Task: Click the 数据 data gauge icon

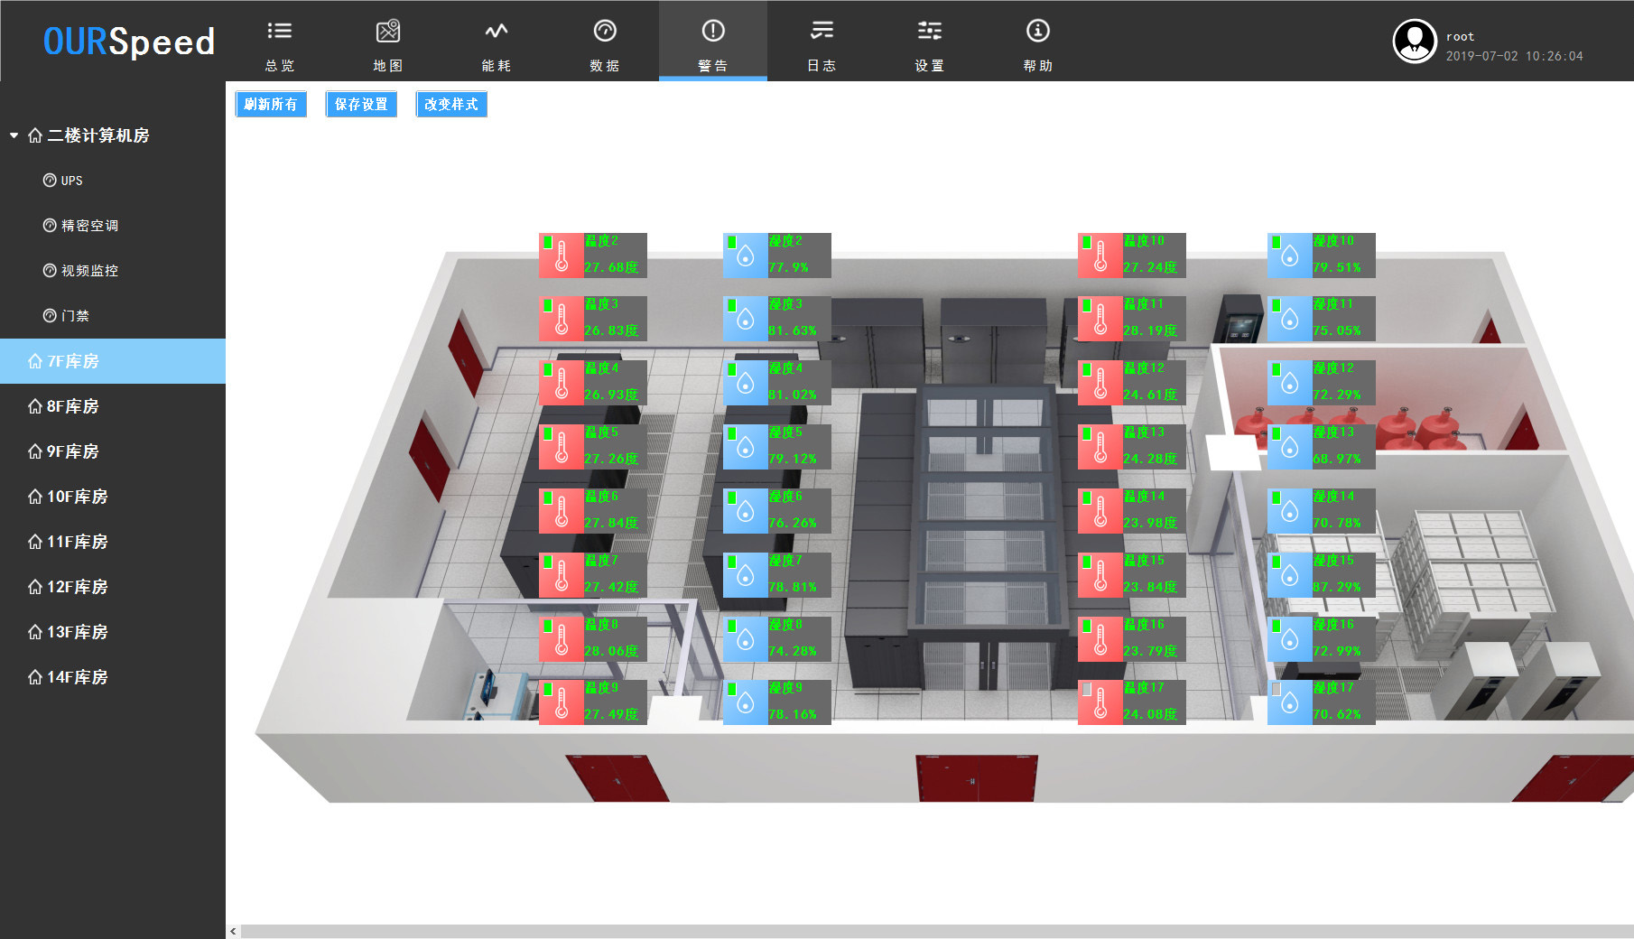Action: click(605, 32)
